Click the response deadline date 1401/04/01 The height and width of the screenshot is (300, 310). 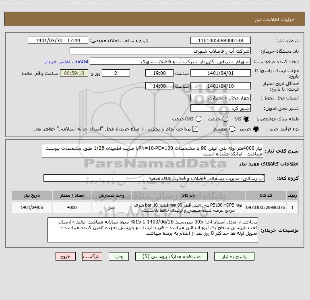click(221, 73)
